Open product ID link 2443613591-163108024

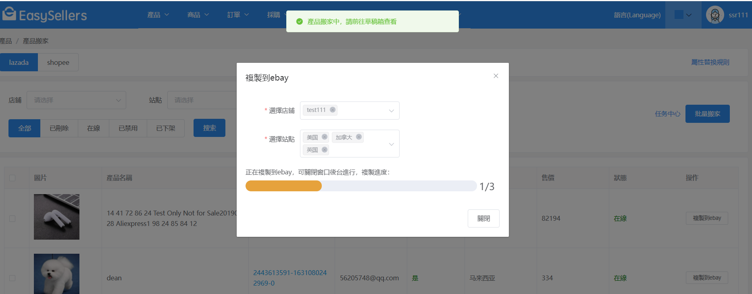[x=290, y=278]
